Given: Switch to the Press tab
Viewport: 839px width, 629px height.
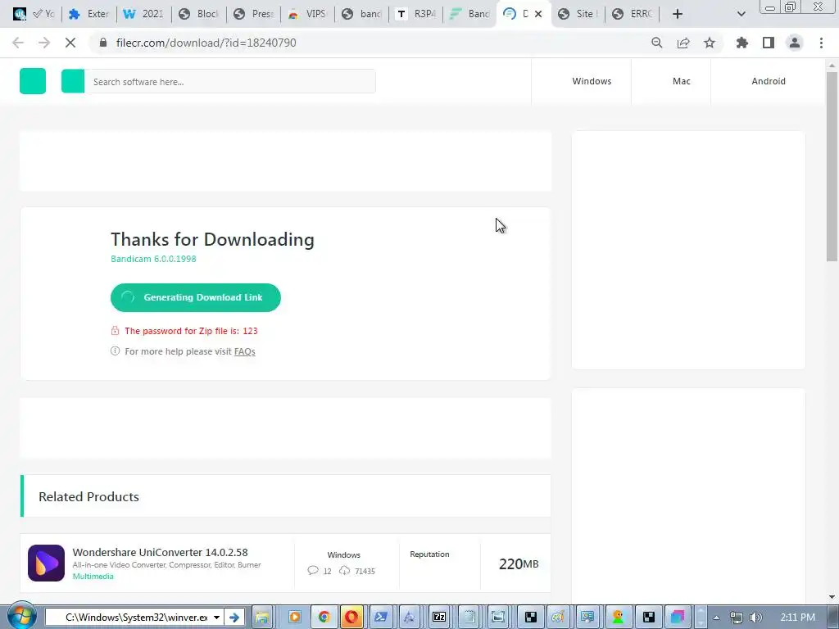Looking at the screenshot, I should [x=254, y=14].
